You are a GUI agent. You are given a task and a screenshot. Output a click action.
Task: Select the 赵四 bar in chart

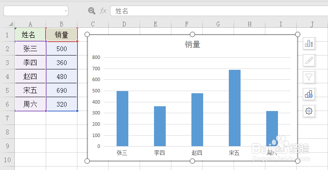coord(197,120)
